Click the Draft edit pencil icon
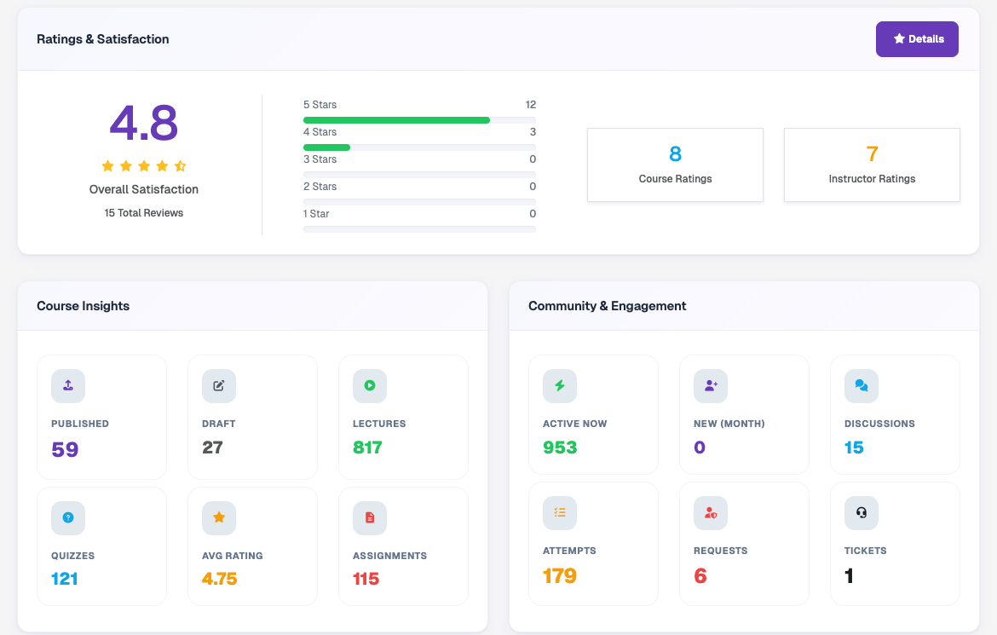Viewport: 997px width, 635px height. click(x=219, y=385)
